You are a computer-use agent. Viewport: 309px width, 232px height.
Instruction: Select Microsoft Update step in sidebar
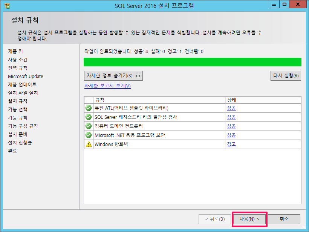[x=25, y=76]
